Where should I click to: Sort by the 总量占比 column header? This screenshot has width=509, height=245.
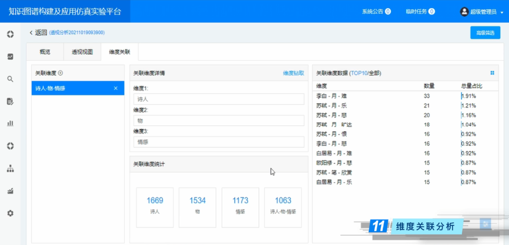coord(472,86)
